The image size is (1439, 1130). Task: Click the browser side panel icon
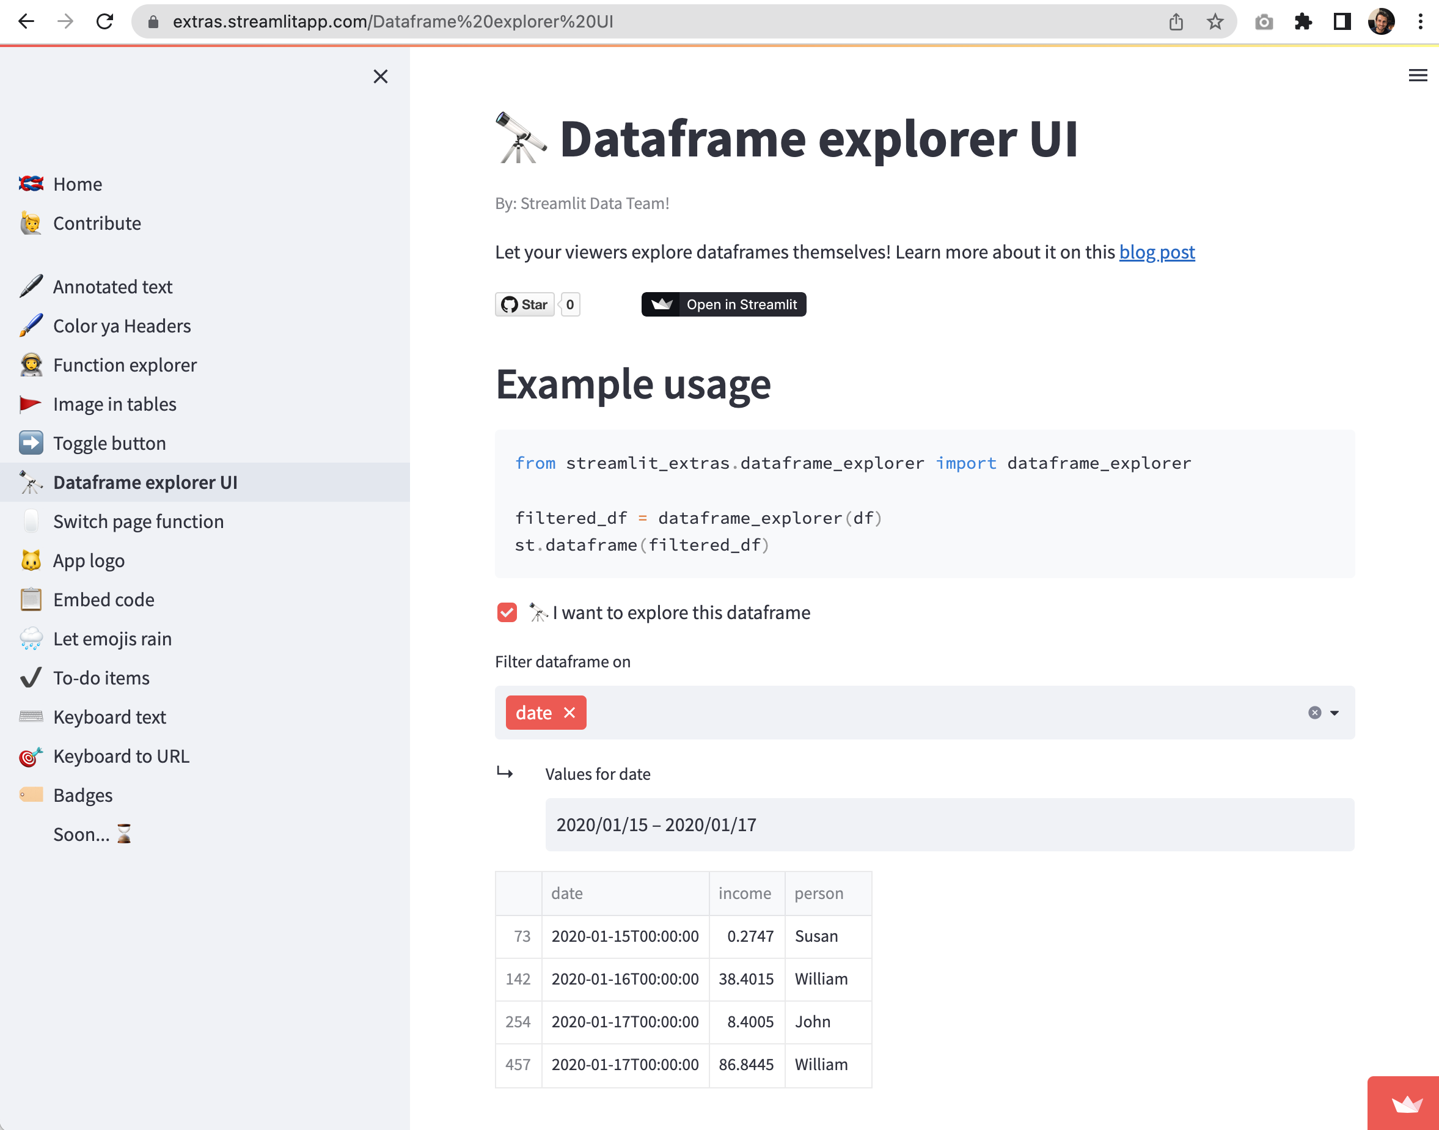pyautogui.click(x=1342, y=22)
